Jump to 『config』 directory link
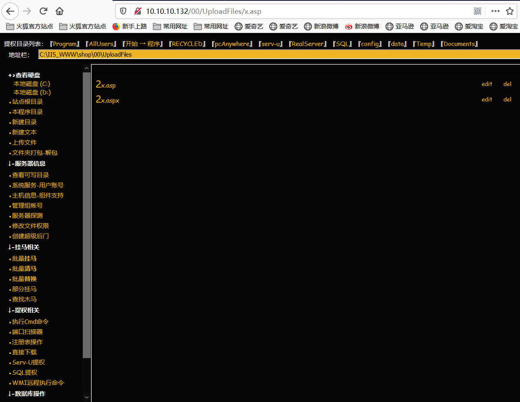The width and height of the screenshot is (520, 402). click(x=370, y=44)
